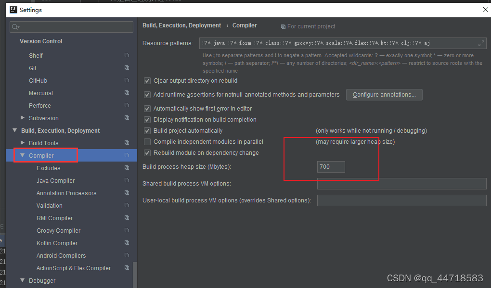Screen dimensions: 491x288
Task: Expand the Subversion node
Action: click(22, 118)
